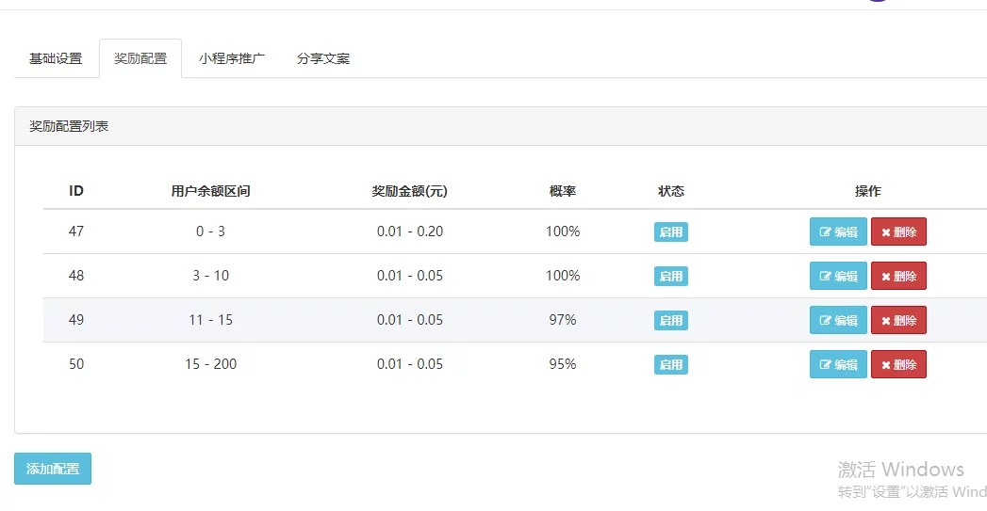Click pencil edit icon for row 50
Viewport: 987px width, 511px height.
[x=825, y=364]
